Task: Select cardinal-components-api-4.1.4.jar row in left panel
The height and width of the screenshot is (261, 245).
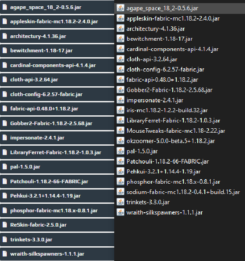Action: [x=57, y=65]
